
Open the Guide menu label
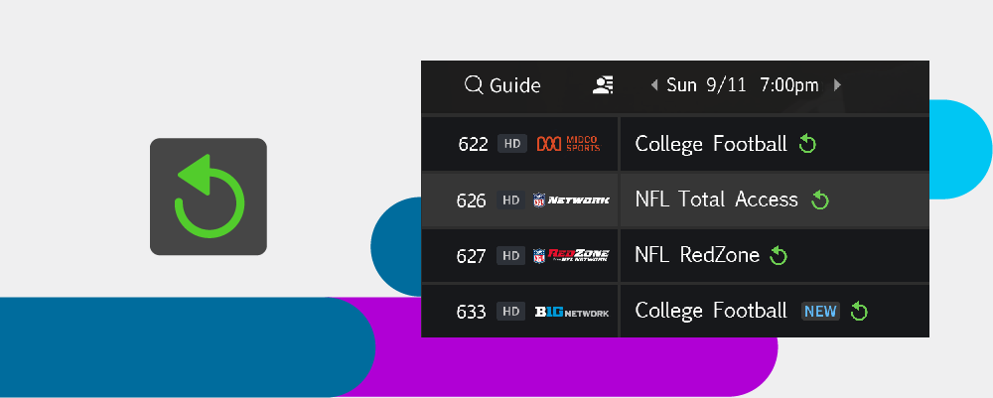coord(515,85)
